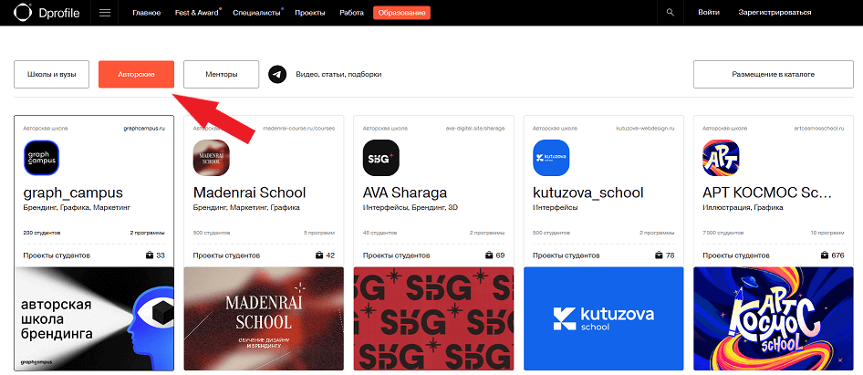The image size is (863, 375).
Task: Open graphcampus.ru link
Action: pos(145,129)
